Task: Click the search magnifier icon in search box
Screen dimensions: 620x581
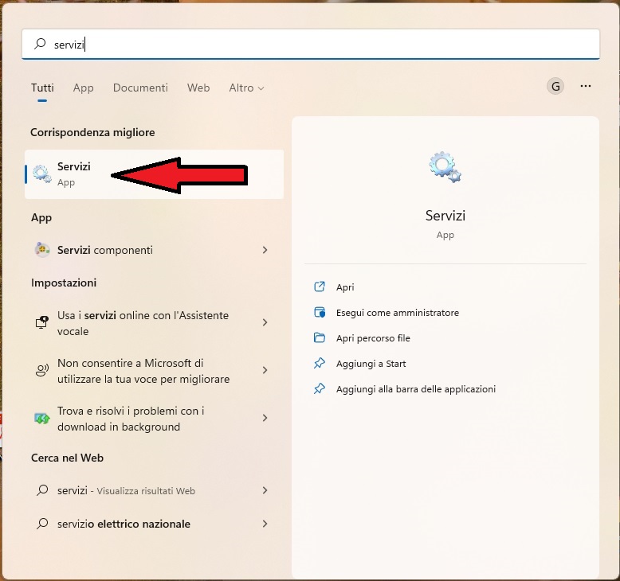Action: coord(40,44)
